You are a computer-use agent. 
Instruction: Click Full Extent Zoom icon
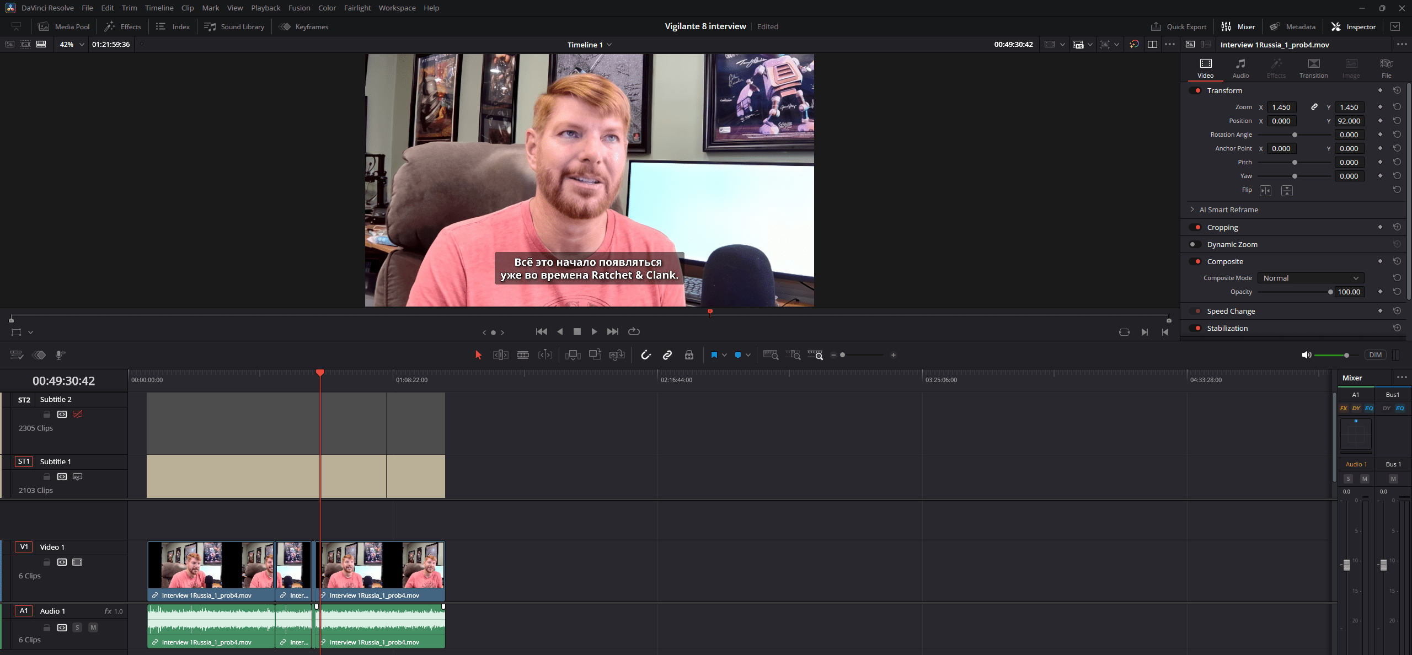(x=771, y=355)
